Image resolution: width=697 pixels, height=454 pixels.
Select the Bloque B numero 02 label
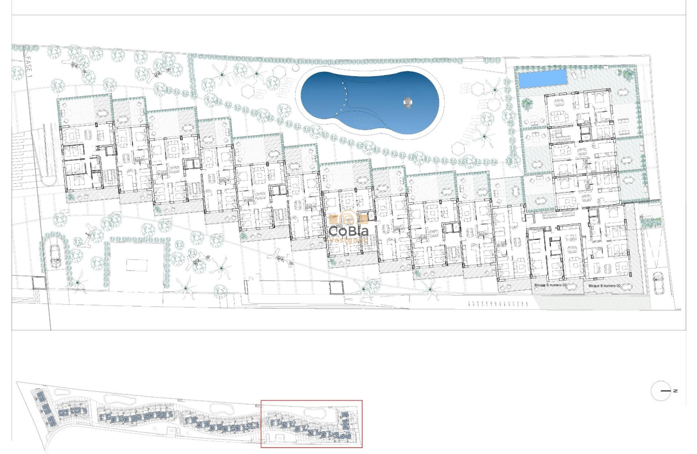604,286
